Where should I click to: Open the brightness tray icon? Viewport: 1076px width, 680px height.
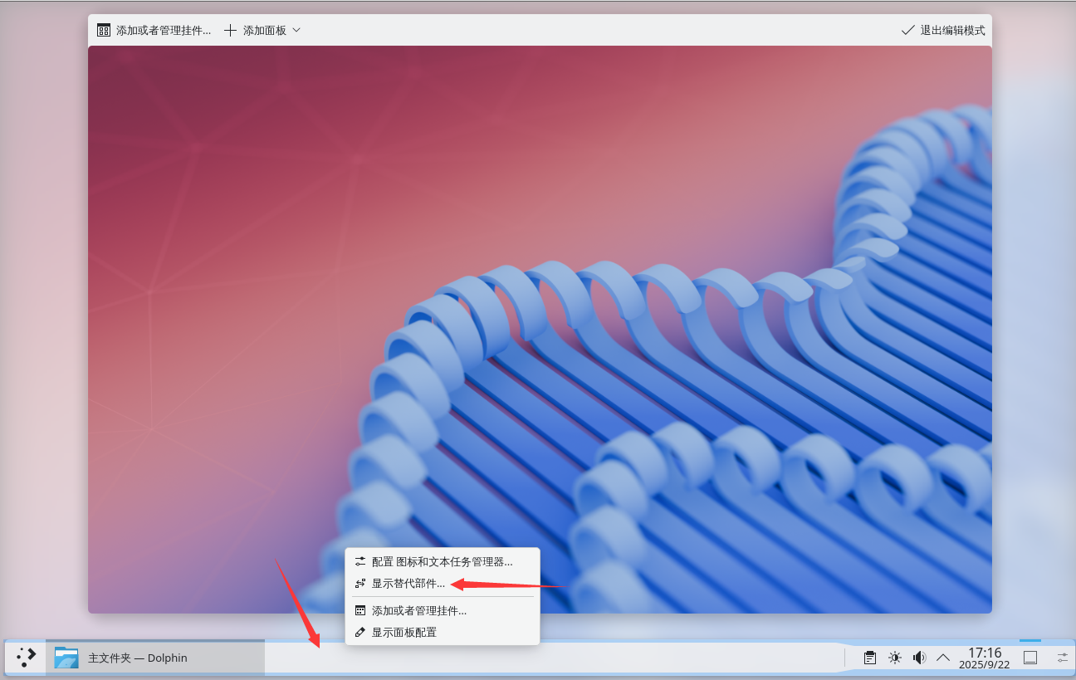[x=895, y=658]
